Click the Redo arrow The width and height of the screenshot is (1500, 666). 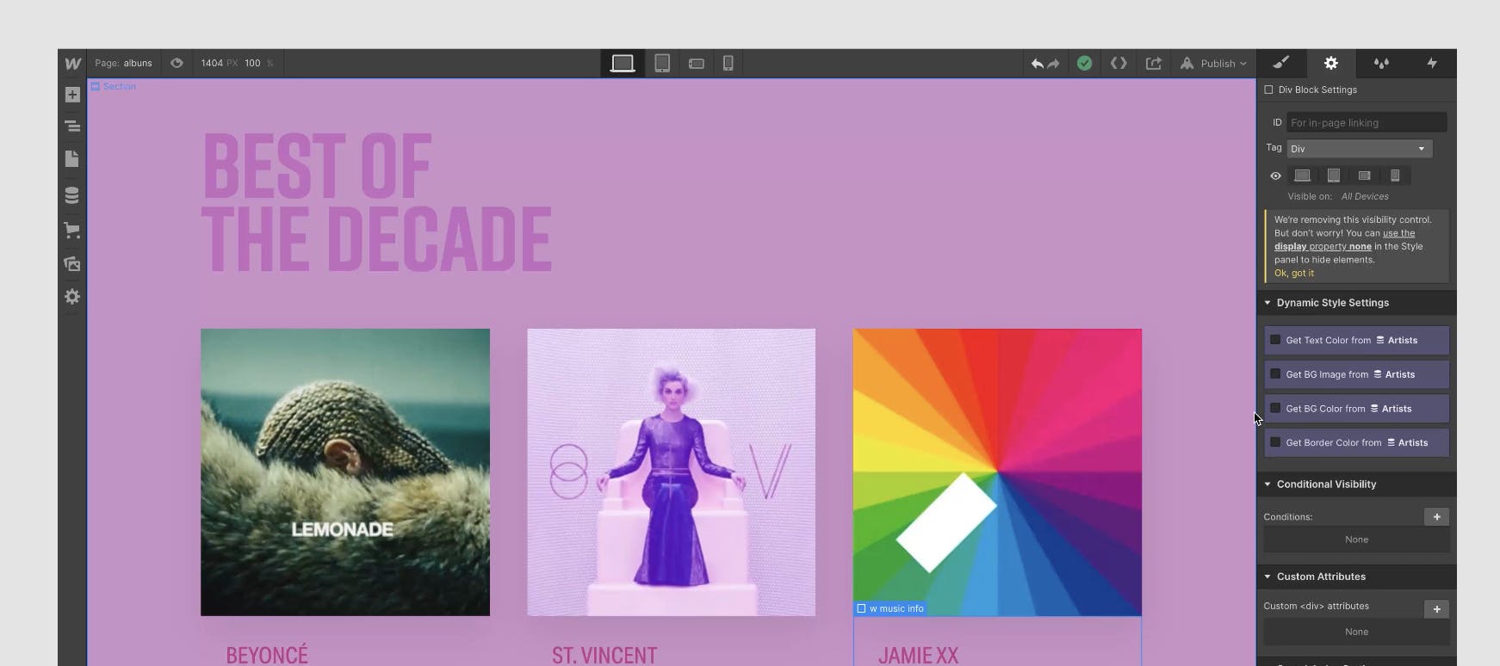click(1053, 64)
